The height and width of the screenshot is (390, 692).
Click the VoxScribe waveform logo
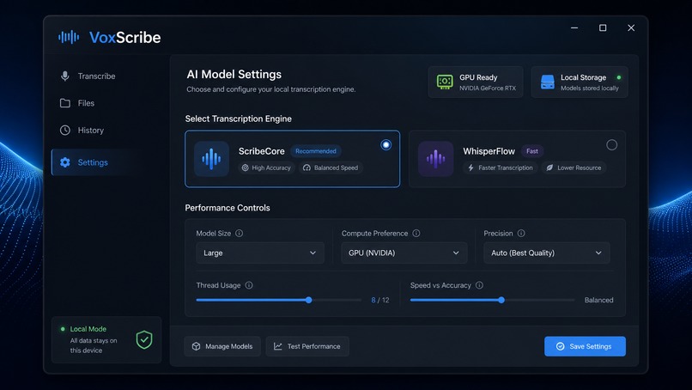69,37
